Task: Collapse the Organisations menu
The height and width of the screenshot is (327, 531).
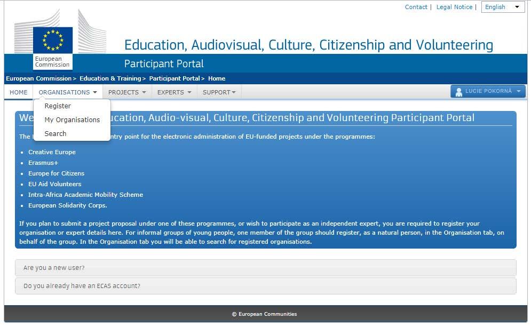Action: point(68,92)
